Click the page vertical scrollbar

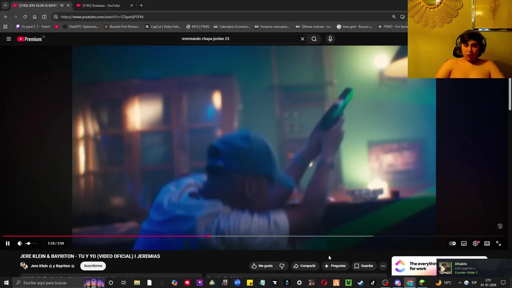click(x=510, y=94)
